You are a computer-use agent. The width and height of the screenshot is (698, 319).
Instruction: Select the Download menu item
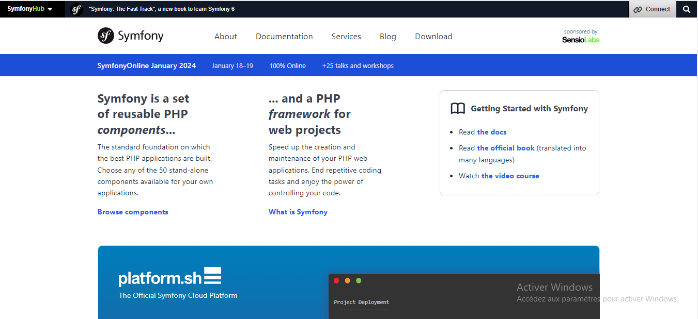coord(433,37)
